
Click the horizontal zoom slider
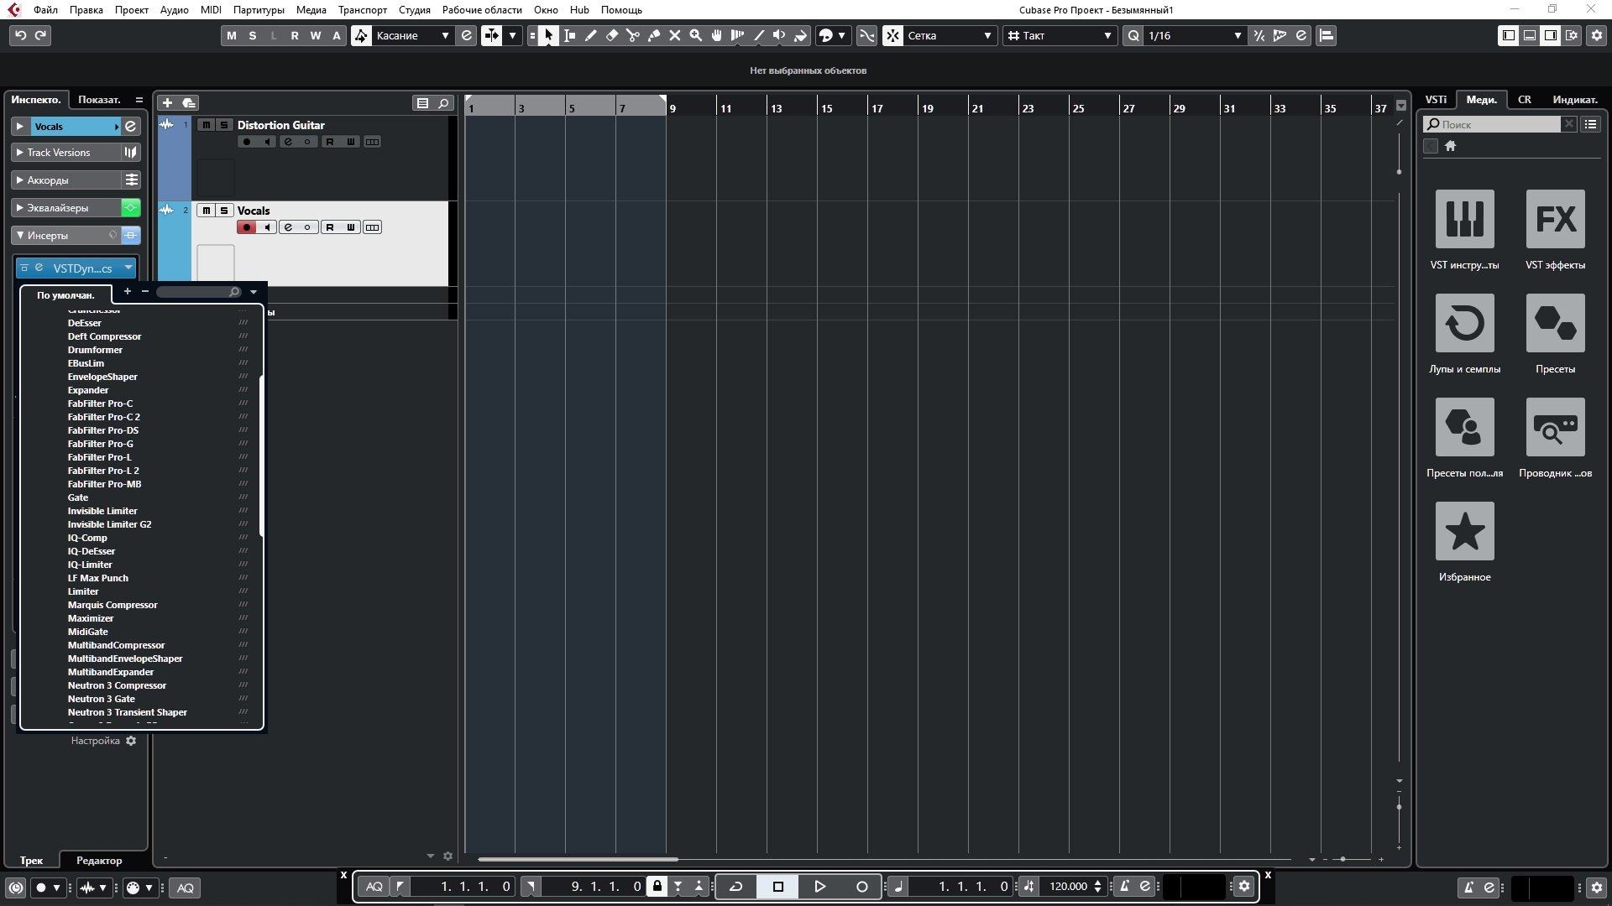pyautogui.click(x=1343, y=859)
